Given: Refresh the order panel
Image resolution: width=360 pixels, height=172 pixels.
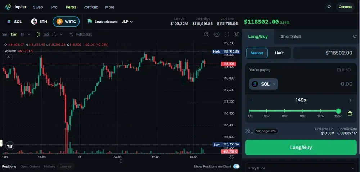Looking at the screenshot, I should [x=355, y=36].
